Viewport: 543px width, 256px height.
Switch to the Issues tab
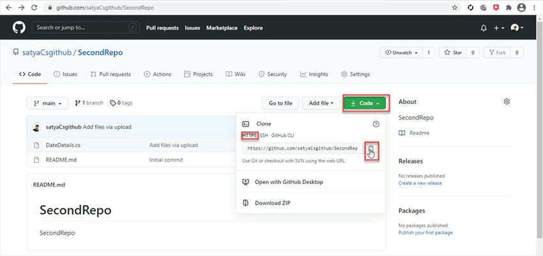pyautogui.click(x=65, y=74)
